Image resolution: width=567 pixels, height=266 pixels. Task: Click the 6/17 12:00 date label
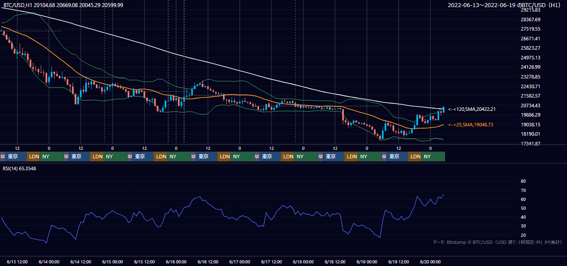pos(272,262)
